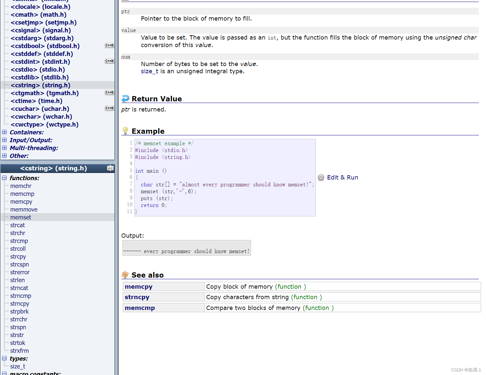Open the strncmp function page
This screenshot has height=375, width=486.
pyautogui.click(x=21, y=296)
